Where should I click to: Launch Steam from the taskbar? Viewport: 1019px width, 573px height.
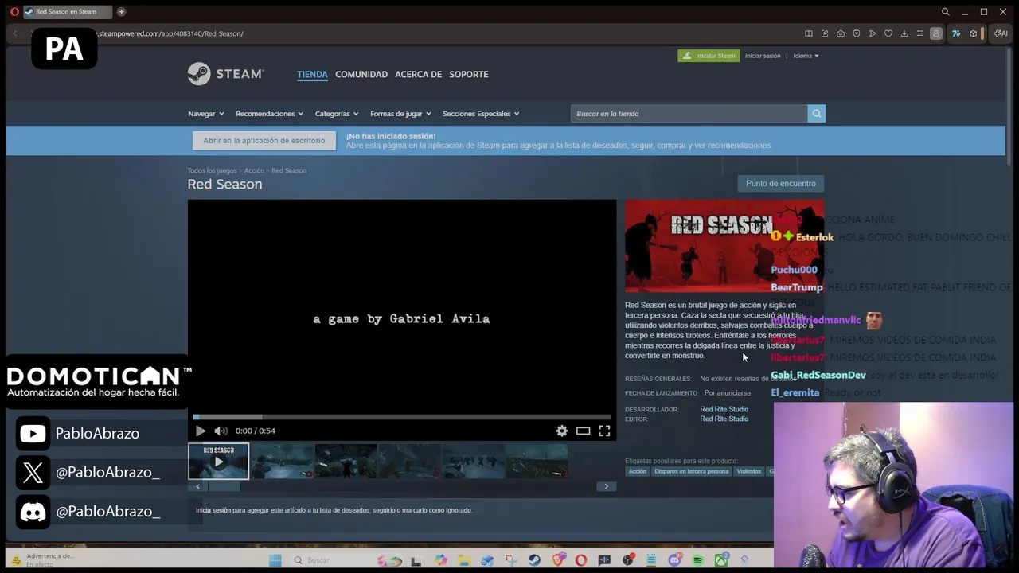(534, 560)
